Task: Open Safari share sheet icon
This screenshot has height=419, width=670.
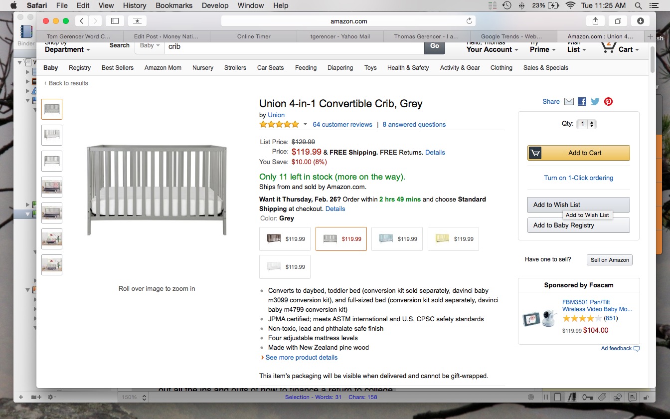Action: click(595, 21)
